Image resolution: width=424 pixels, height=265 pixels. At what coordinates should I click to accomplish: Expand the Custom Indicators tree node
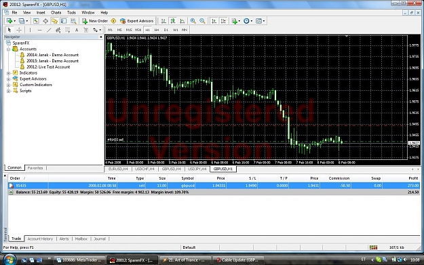[8, 85]
